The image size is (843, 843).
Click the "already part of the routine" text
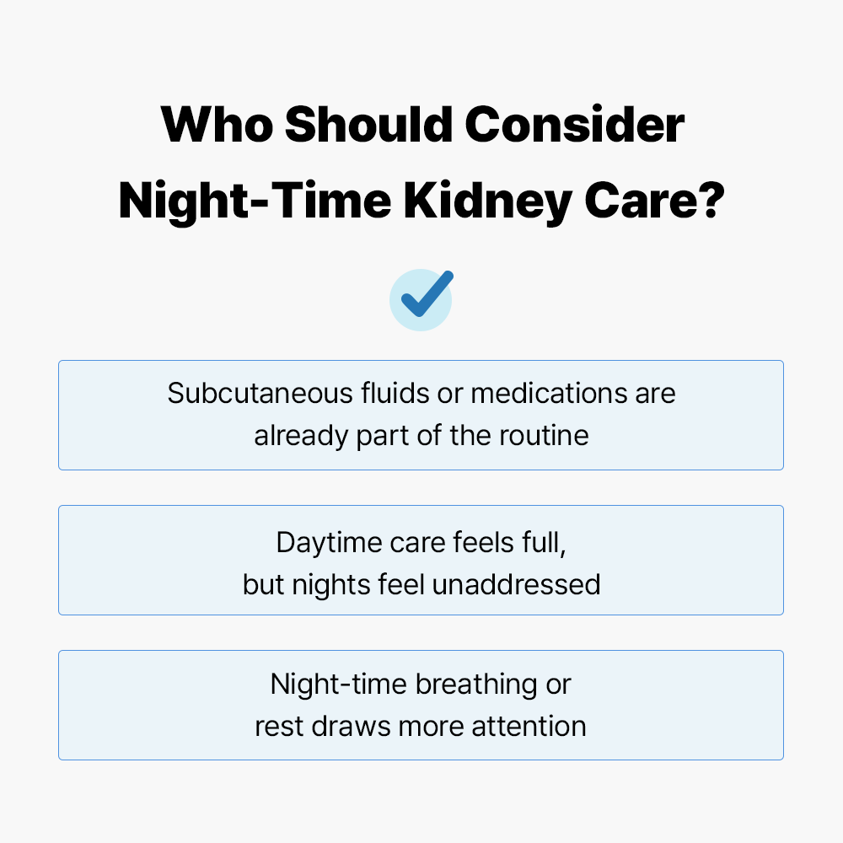pos(421,436)
